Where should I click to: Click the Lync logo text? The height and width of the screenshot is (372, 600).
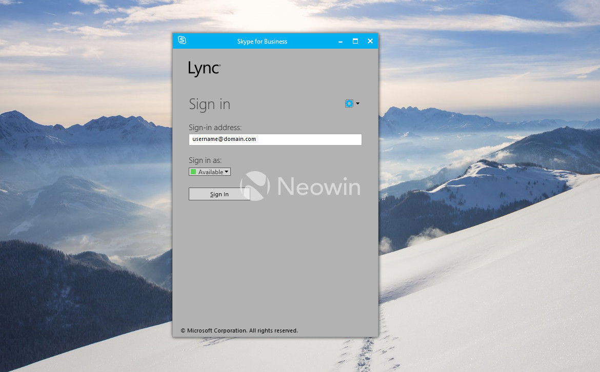204,69
